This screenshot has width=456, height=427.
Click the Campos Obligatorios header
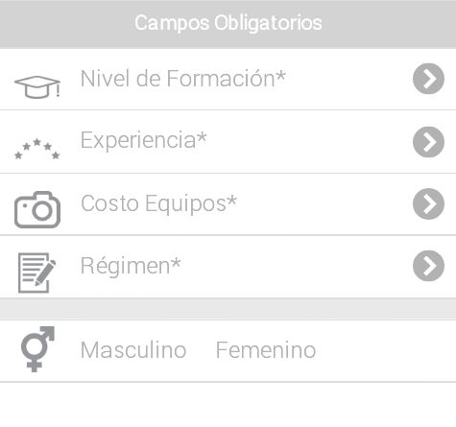pyautogui.click(x=228, y=23)
